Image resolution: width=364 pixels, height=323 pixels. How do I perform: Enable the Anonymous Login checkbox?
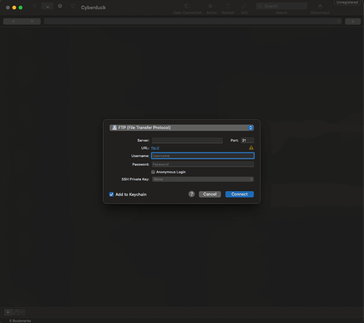click(x=153, y=172)
